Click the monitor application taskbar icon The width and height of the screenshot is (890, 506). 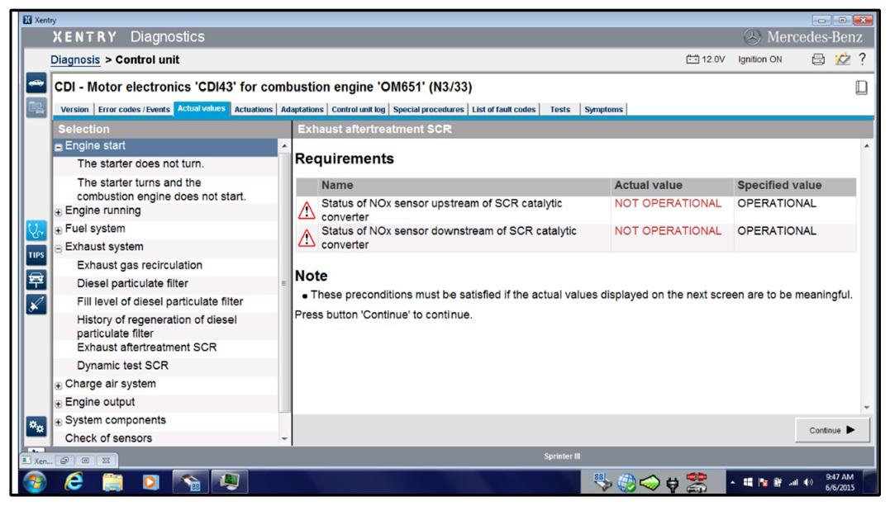(x=229, y=482)
